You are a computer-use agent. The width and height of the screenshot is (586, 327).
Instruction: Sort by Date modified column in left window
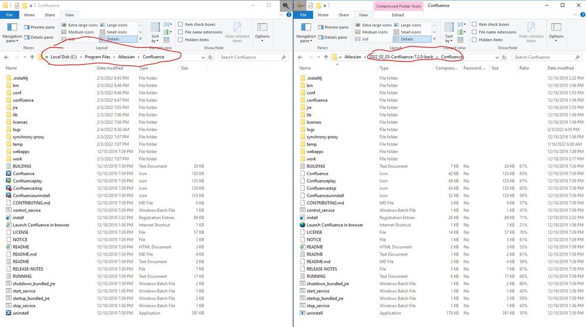[110, 68]
